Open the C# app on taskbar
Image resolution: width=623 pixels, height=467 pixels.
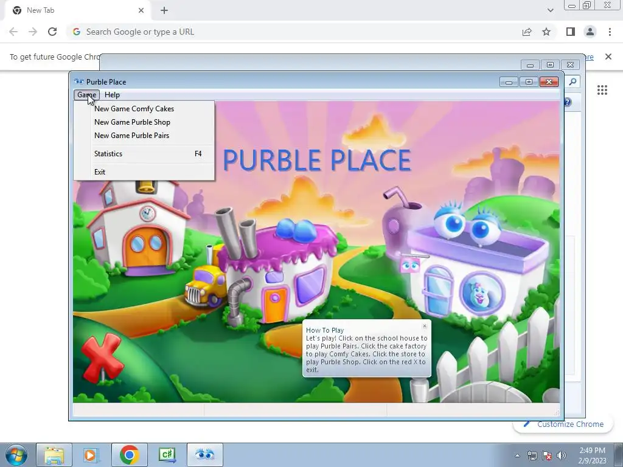pos(167,455)
